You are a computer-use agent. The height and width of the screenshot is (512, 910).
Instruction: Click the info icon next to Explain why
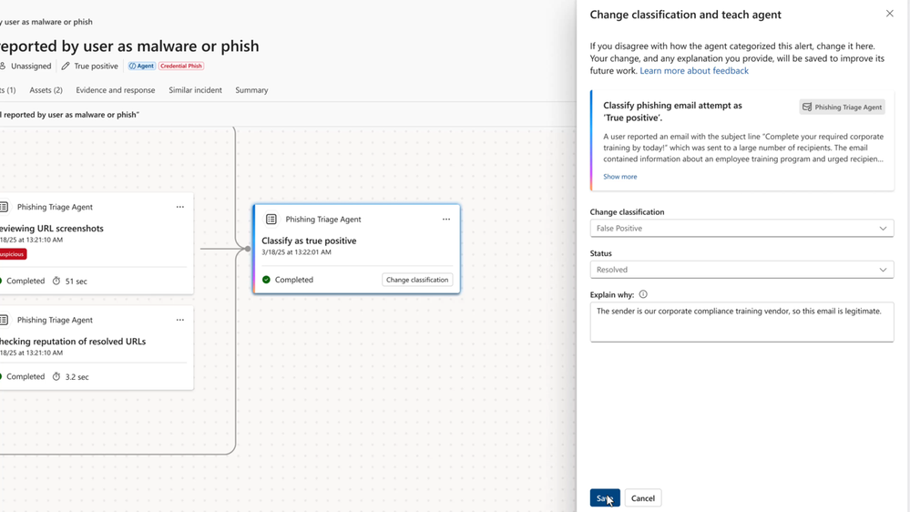643,294
